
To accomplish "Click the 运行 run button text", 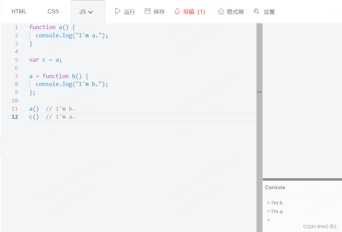I will [x=130, y=12].
